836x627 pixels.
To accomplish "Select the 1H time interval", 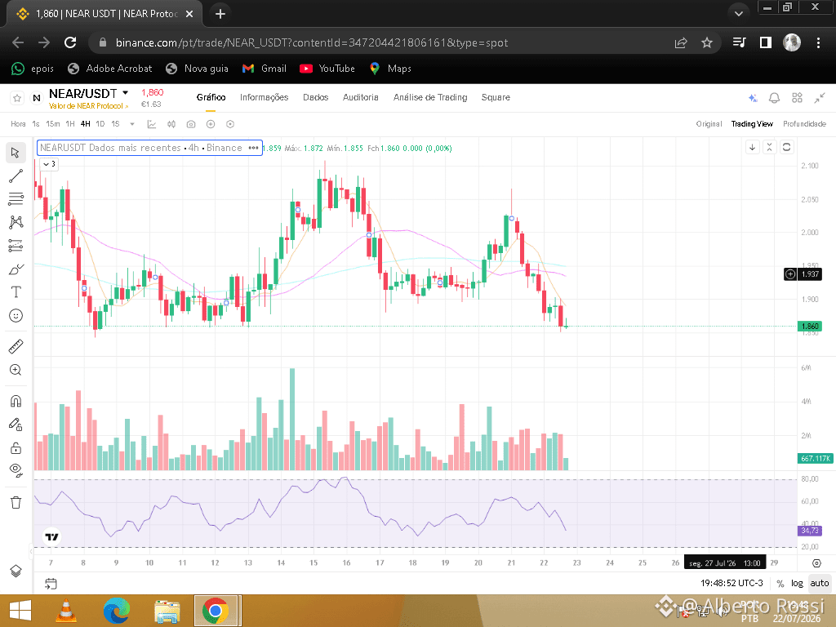I will 70,124.
